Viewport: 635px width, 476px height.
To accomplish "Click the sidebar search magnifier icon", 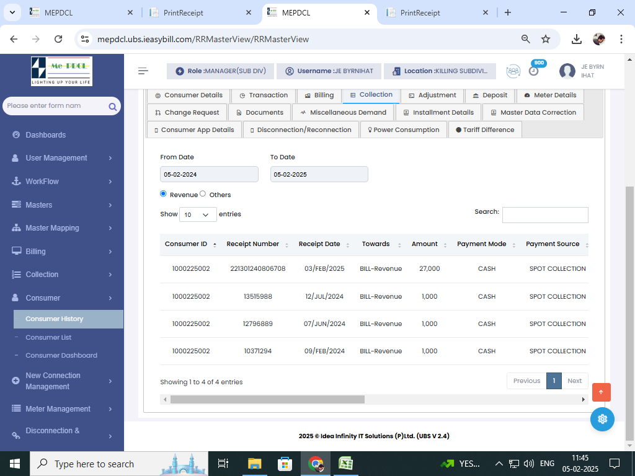I will tap(113, 107).
